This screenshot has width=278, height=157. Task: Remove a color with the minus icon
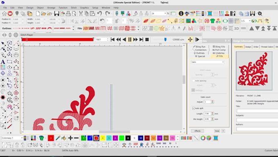(76, 138)
